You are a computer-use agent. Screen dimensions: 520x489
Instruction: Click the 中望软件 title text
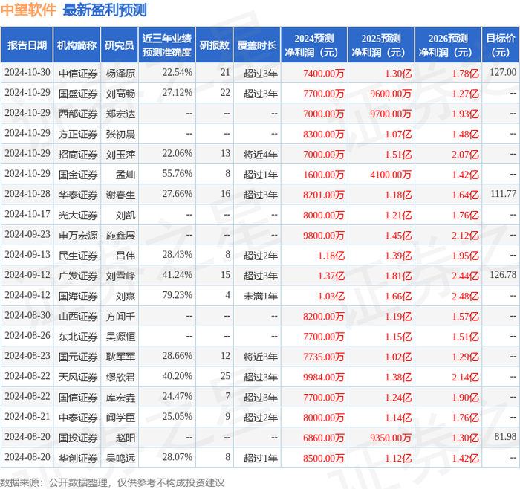(x=28, y=10)
